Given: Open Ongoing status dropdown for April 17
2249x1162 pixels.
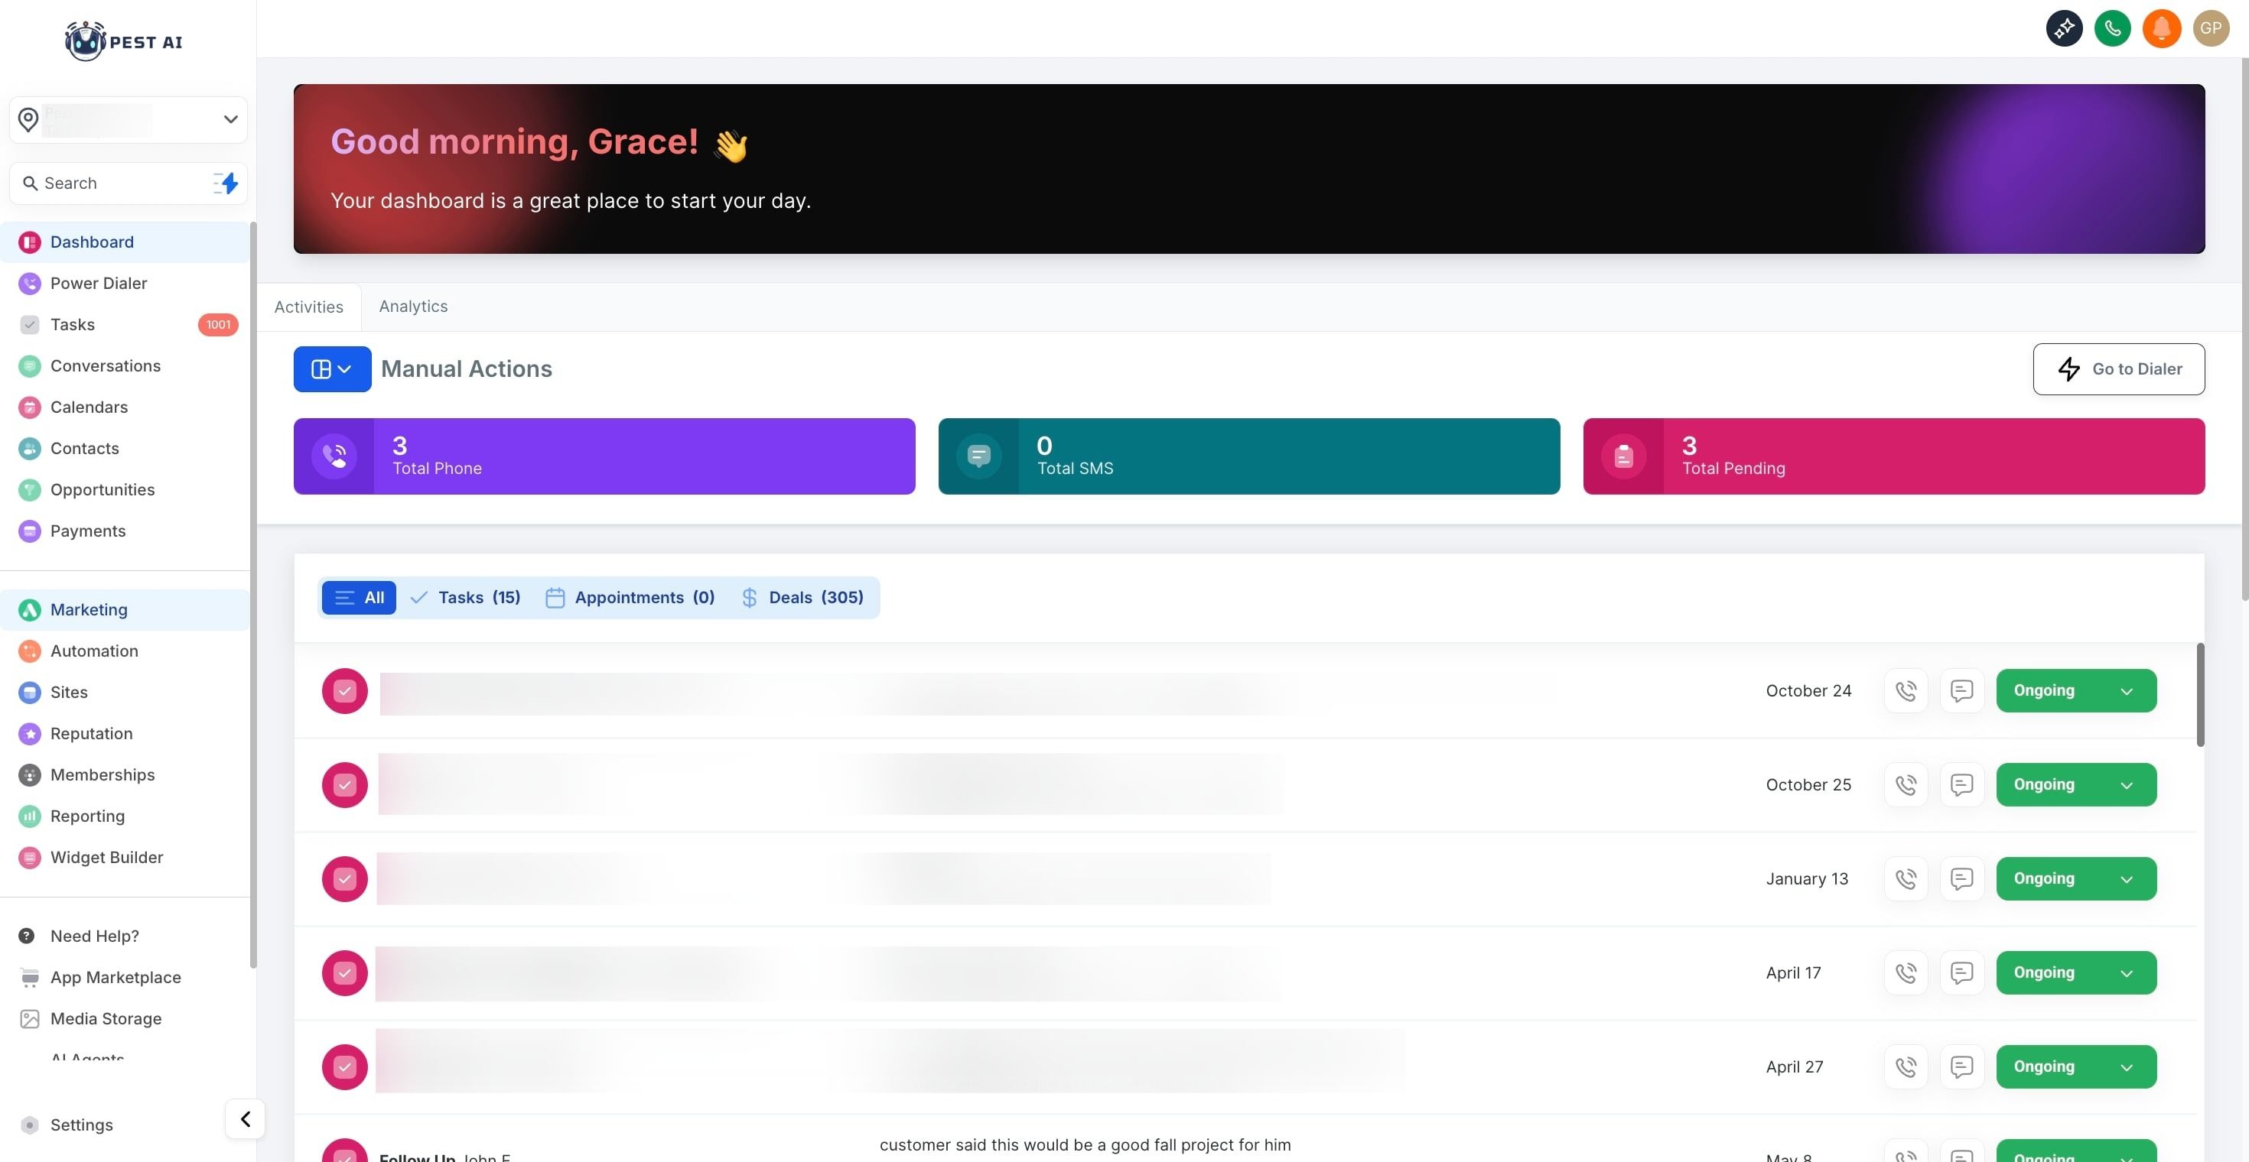Looking at the screenshot, I should pyautogui.click(x=2076, y=972).
